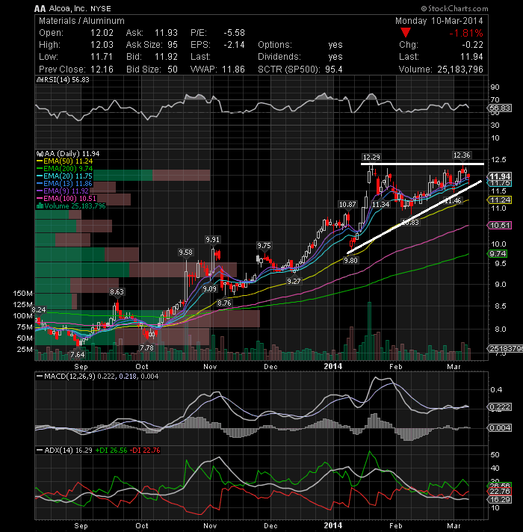The height and width of the screenshot is (532, 523).
Task: Click the StockCharts.com credit text
Action: pos(455,8)
